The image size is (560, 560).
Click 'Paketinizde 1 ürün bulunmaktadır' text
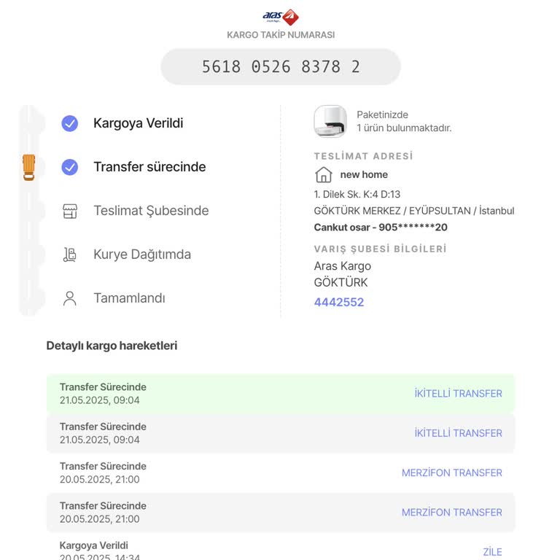point(404,122)
